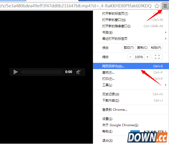The image size is (169, 144).
Task: Open 设置 settings from the menu
Action: coord(107,119)
